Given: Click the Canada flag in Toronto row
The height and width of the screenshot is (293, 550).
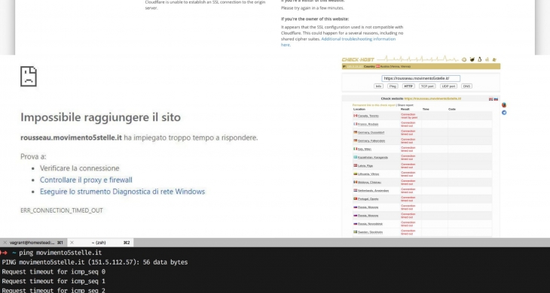Looking at the screenshot, I should 356,116.
